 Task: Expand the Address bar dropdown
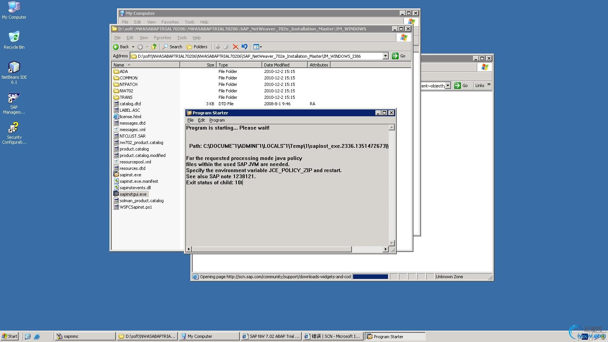coord(385,56)
